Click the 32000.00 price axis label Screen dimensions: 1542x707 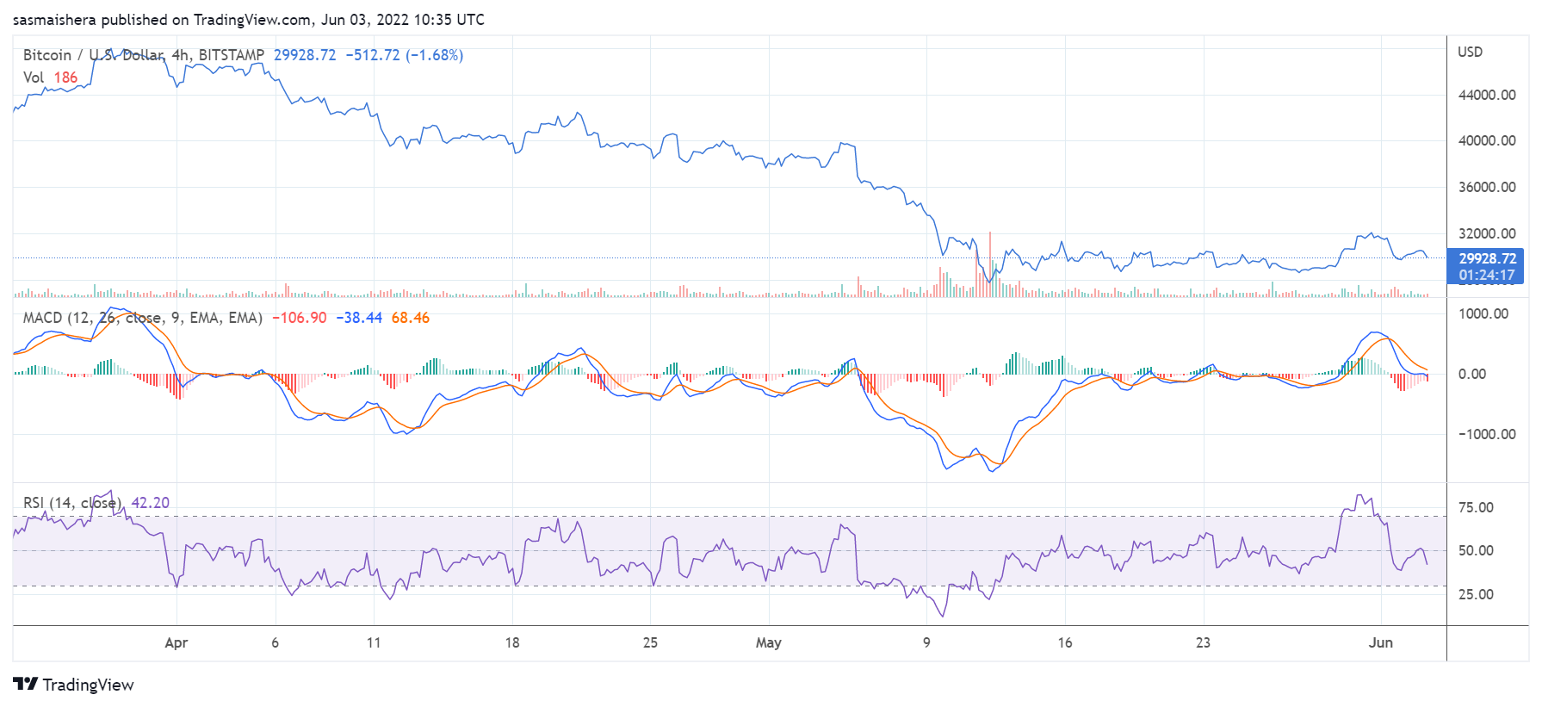1487,233
